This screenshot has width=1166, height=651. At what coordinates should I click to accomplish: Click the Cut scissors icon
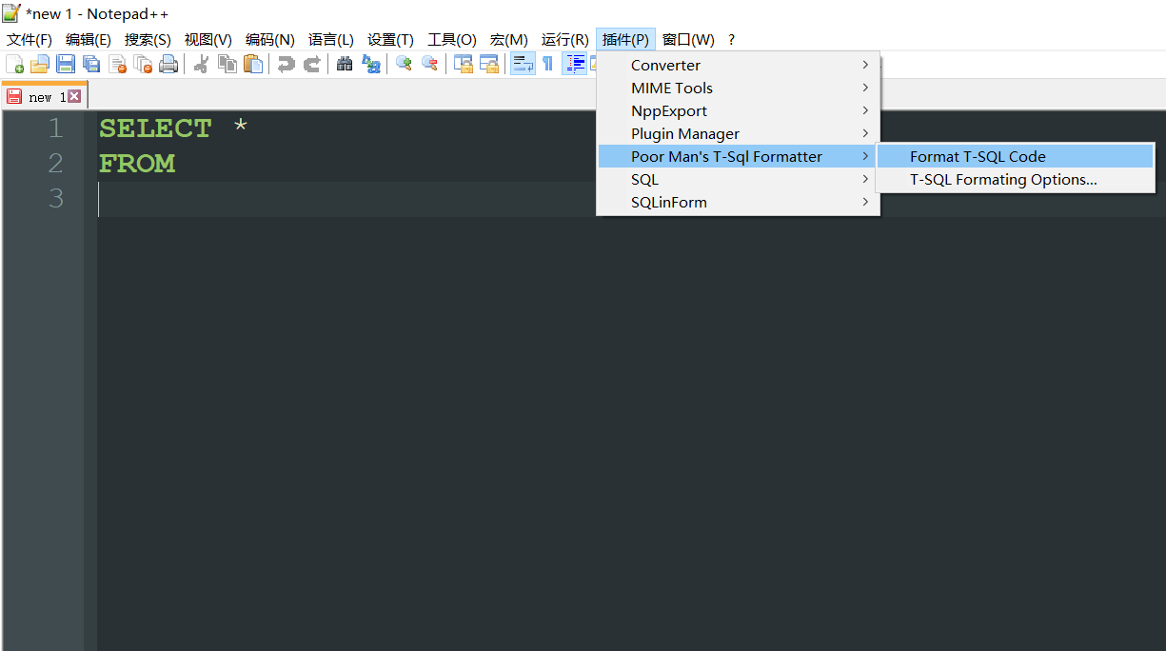(201, 64)
